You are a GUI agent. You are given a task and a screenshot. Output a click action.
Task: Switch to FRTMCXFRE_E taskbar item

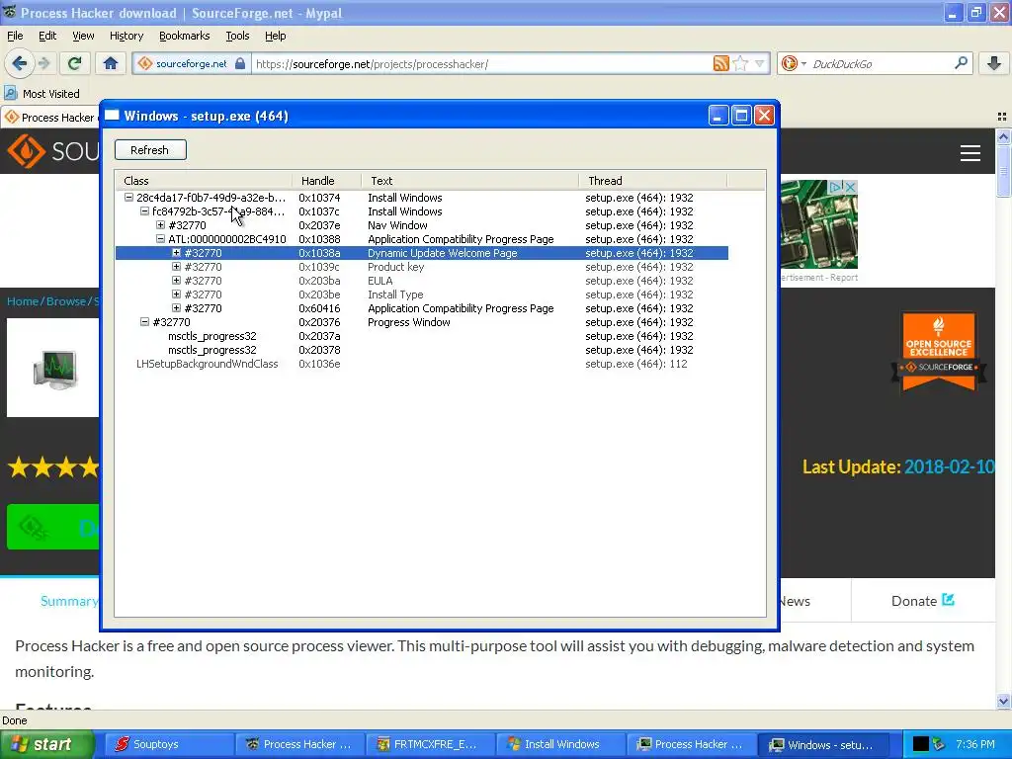coord(430,744)
